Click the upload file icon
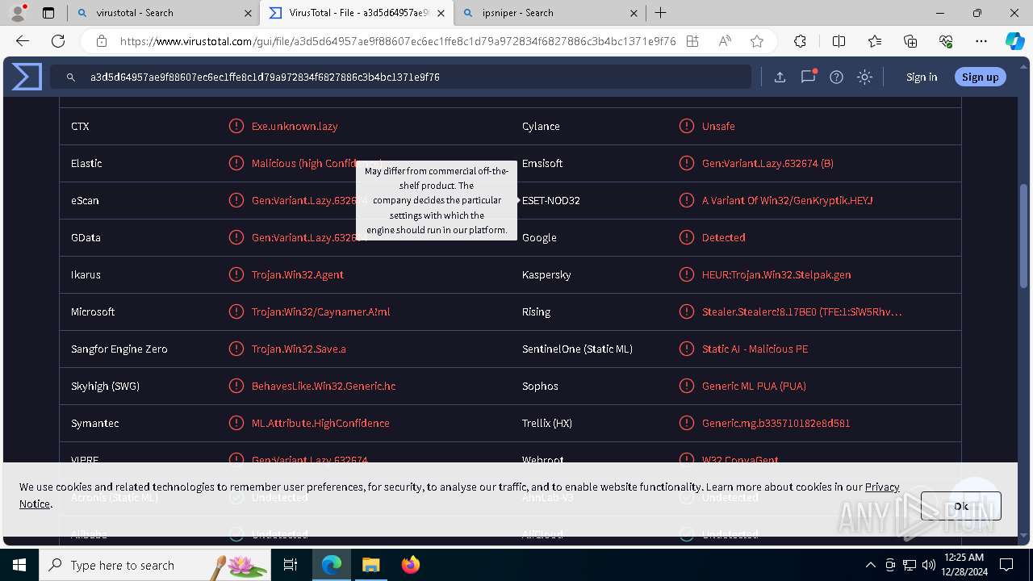This screenshot has height=581, width=1033. click(780, 77)
